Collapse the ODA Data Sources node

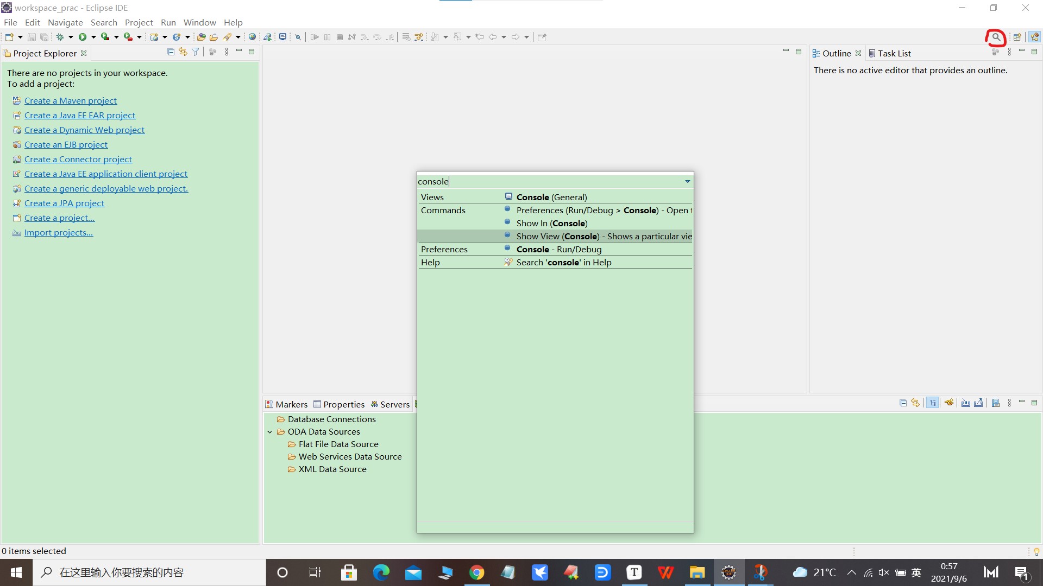(270, 432)
